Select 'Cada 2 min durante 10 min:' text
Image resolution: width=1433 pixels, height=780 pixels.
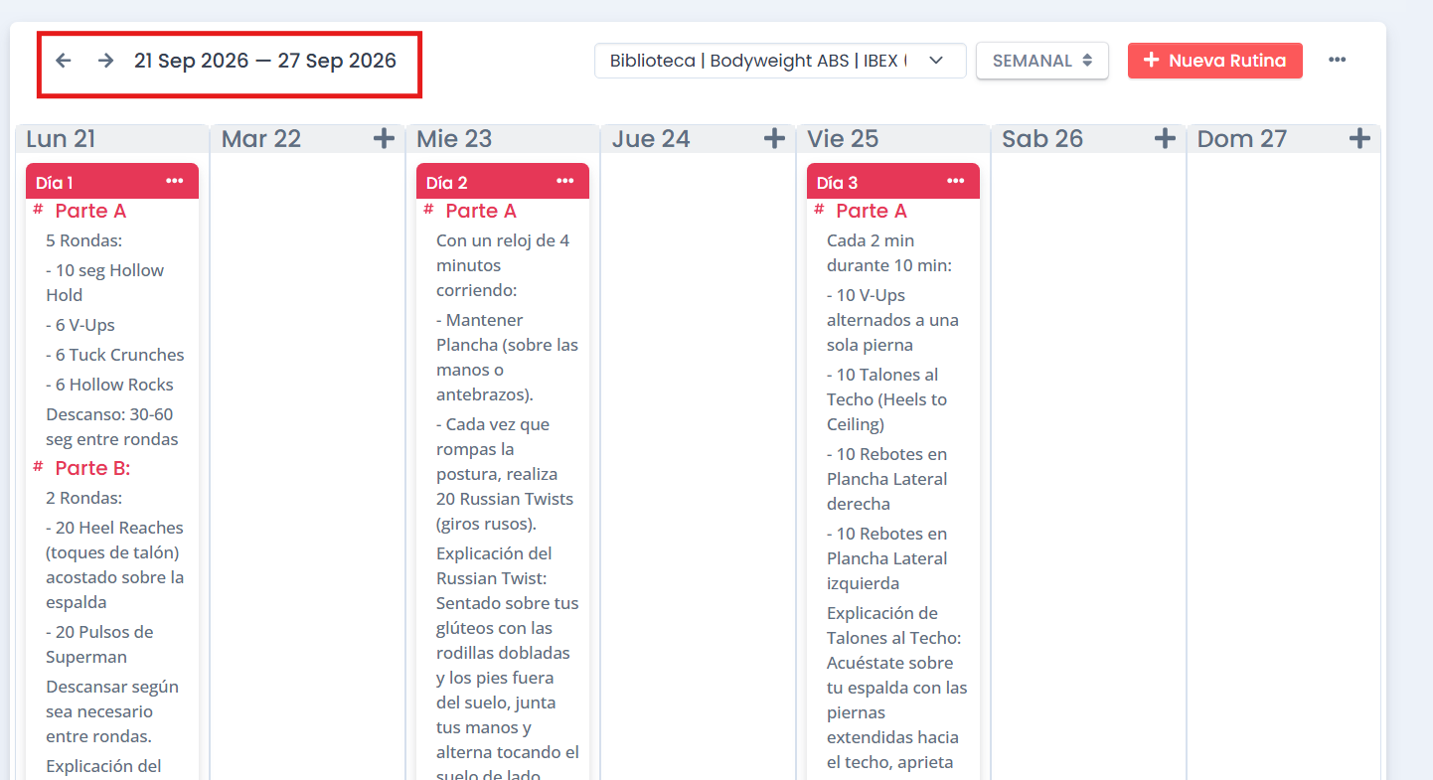[890, 252]
